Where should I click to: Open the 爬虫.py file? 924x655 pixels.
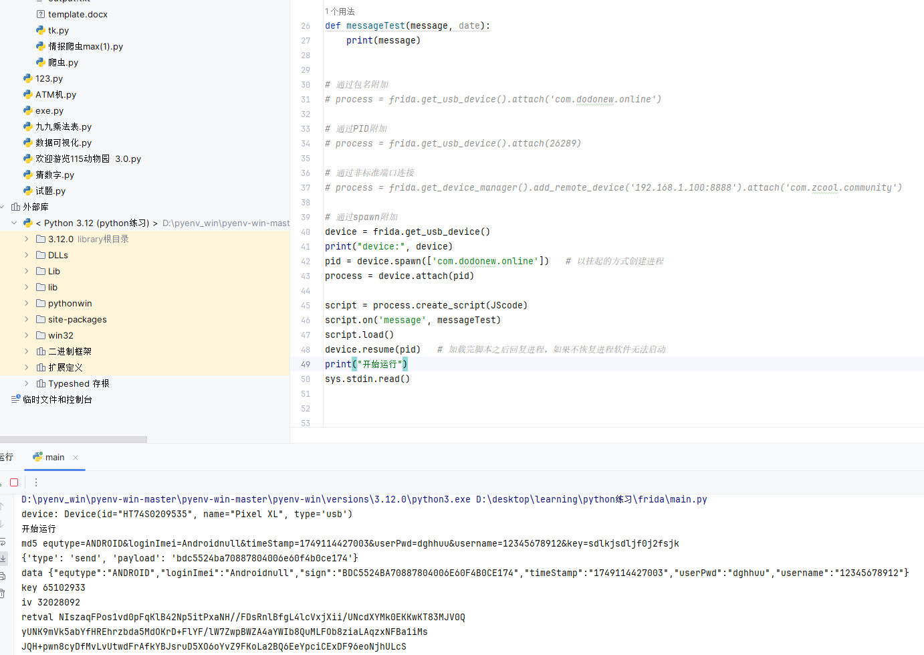tap(63, 62)
